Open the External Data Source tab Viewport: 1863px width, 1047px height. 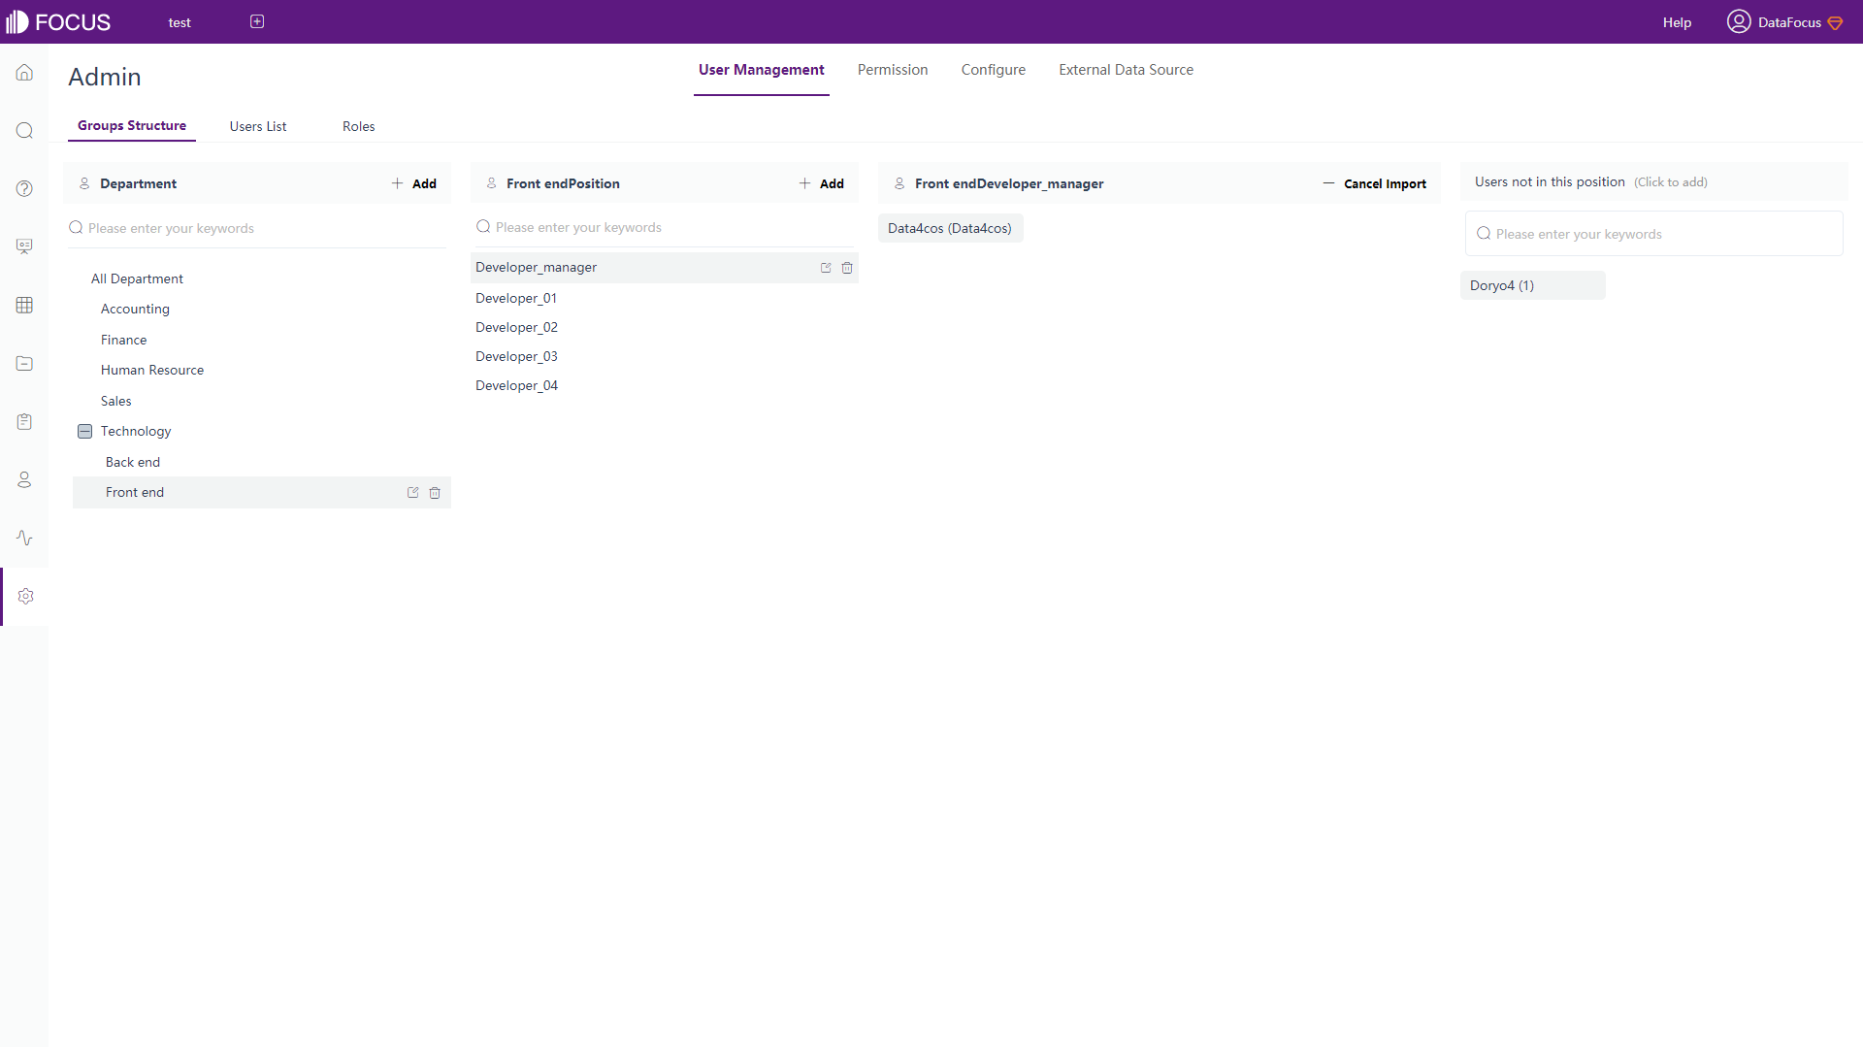1126,70
